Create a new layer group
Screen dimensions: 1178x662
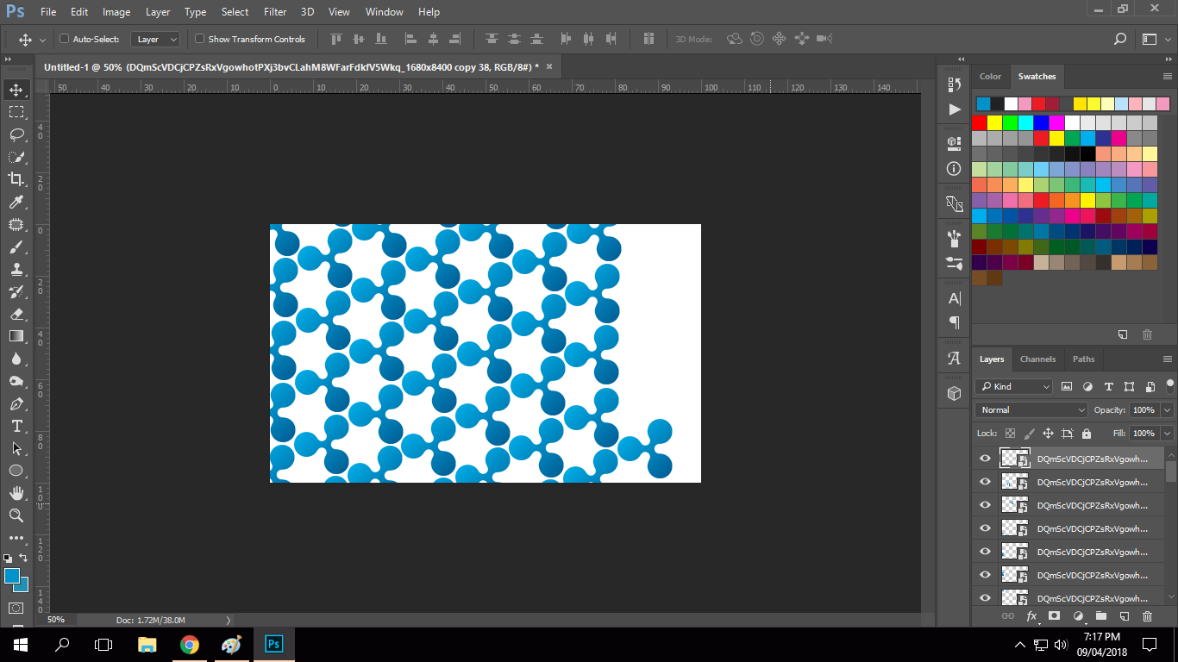click(x=1100, y=616)
